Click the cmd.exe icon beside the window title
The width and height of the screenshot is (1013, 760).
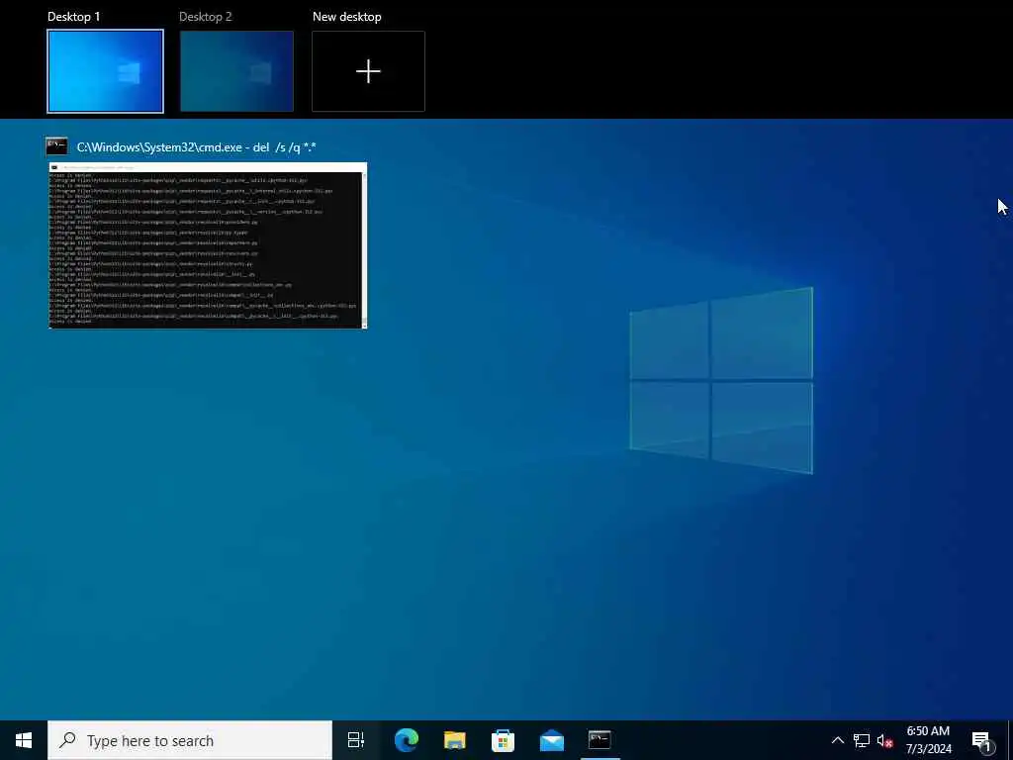56,146
